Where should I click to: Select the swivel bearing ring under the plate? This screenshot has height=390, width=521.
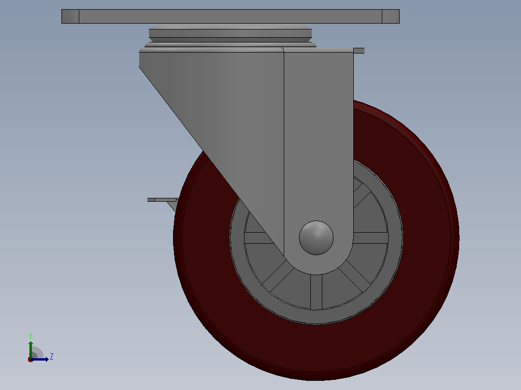click(230, 33)
